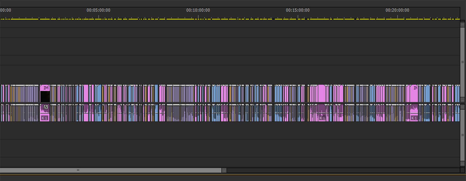Image resolution: width=466 pixels, height=181 pixels.
Task: Click the horizontal scrollbar center grip
Action: [x=78, y=170]
